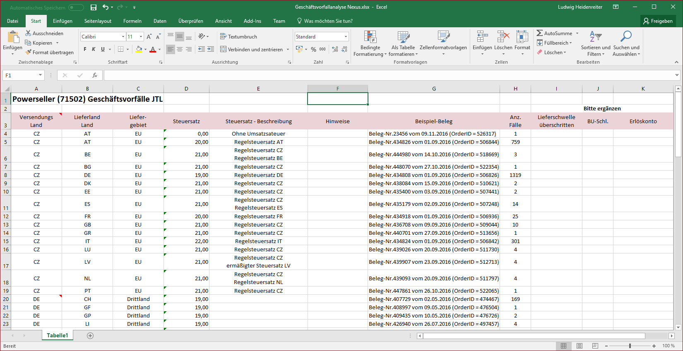Open fill color bucket swatch

(x=139, y=49)
